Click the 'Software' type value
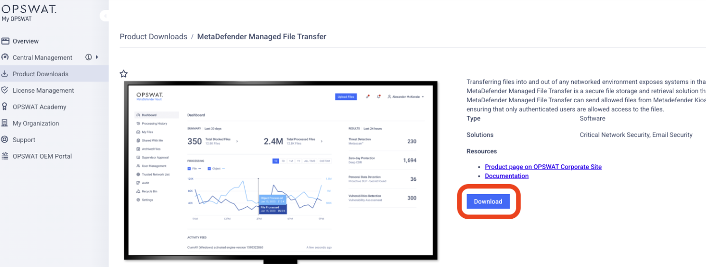The width and height of the screenshot is (706, 267). [593, 118]
